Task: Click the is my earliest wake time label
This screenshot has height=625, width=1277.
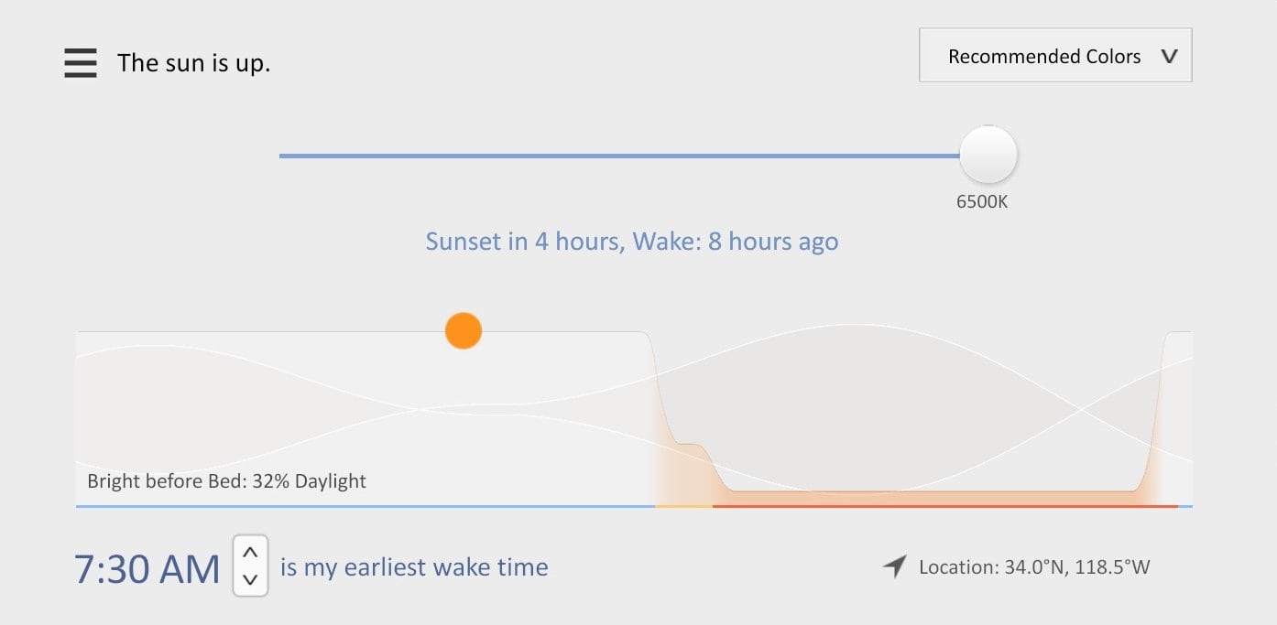Action: tap(414, 567)
